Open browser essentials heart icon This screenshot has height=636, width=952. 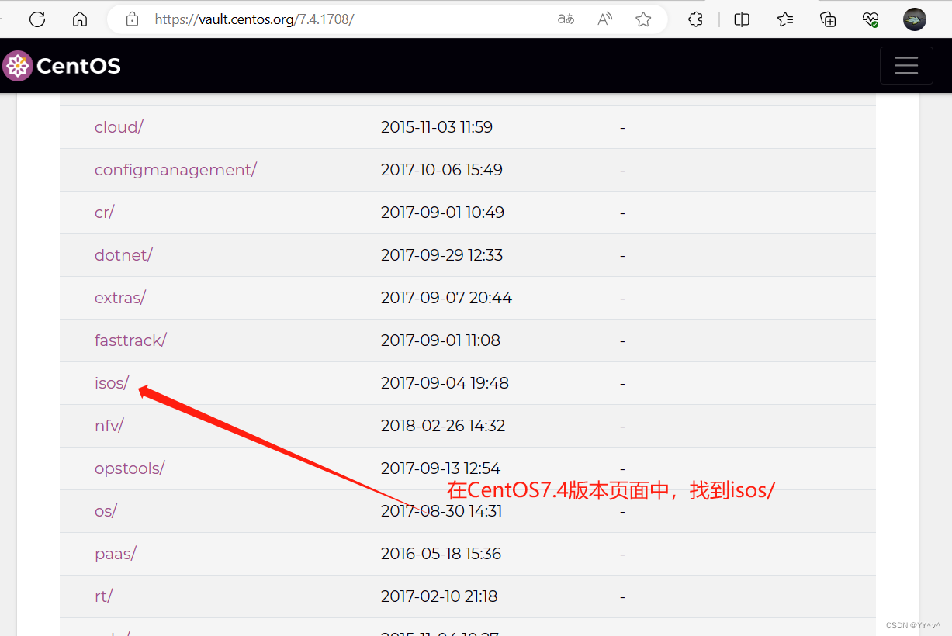pos(871,19)
